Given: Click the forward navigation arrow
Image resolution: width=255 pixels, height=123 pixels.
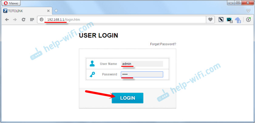Looking at the screenshot, I should [x=15, y=20].
